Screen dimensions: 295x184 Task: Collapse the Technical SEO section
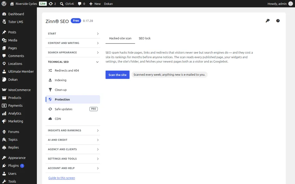[x=73, y=62]
